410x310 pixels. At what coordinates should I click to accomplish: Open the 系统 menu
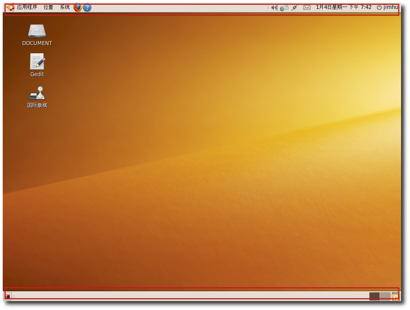coord(64,7)
